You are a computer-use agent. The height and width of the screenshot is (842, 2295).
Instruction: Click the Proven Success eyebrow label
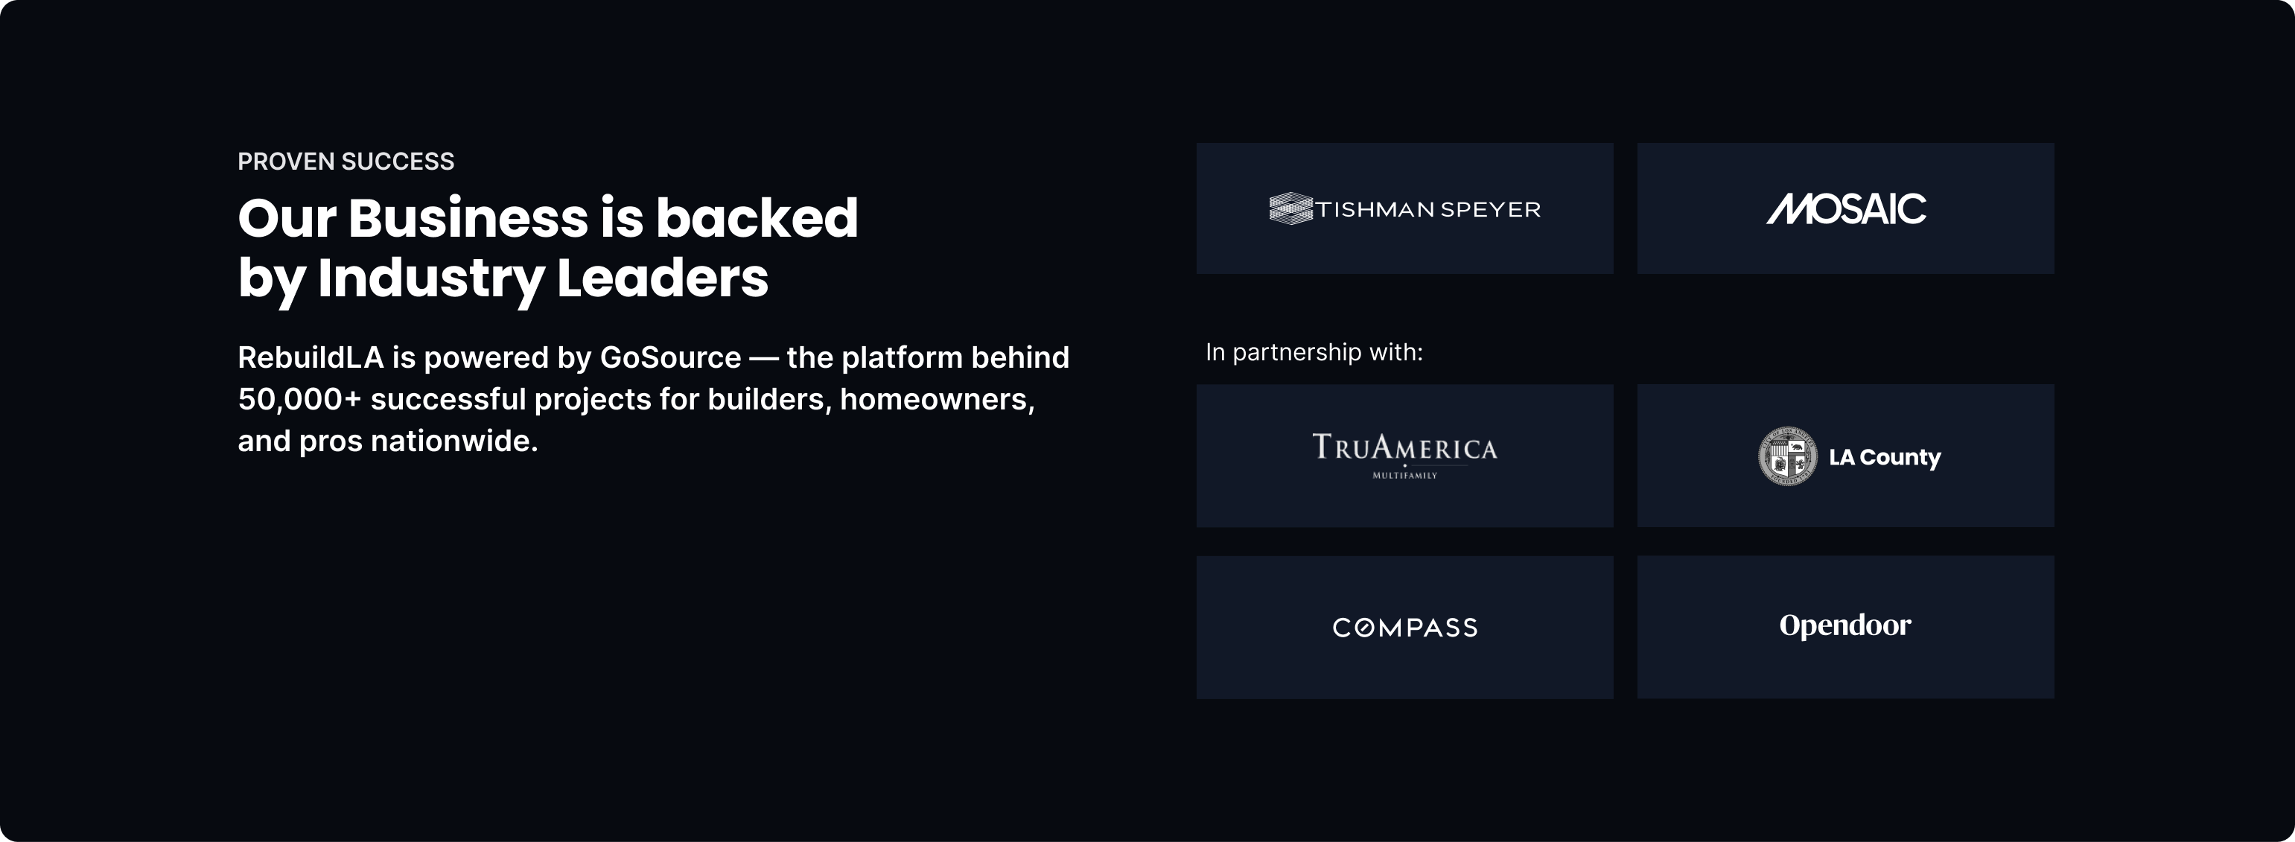pos(346,162)
